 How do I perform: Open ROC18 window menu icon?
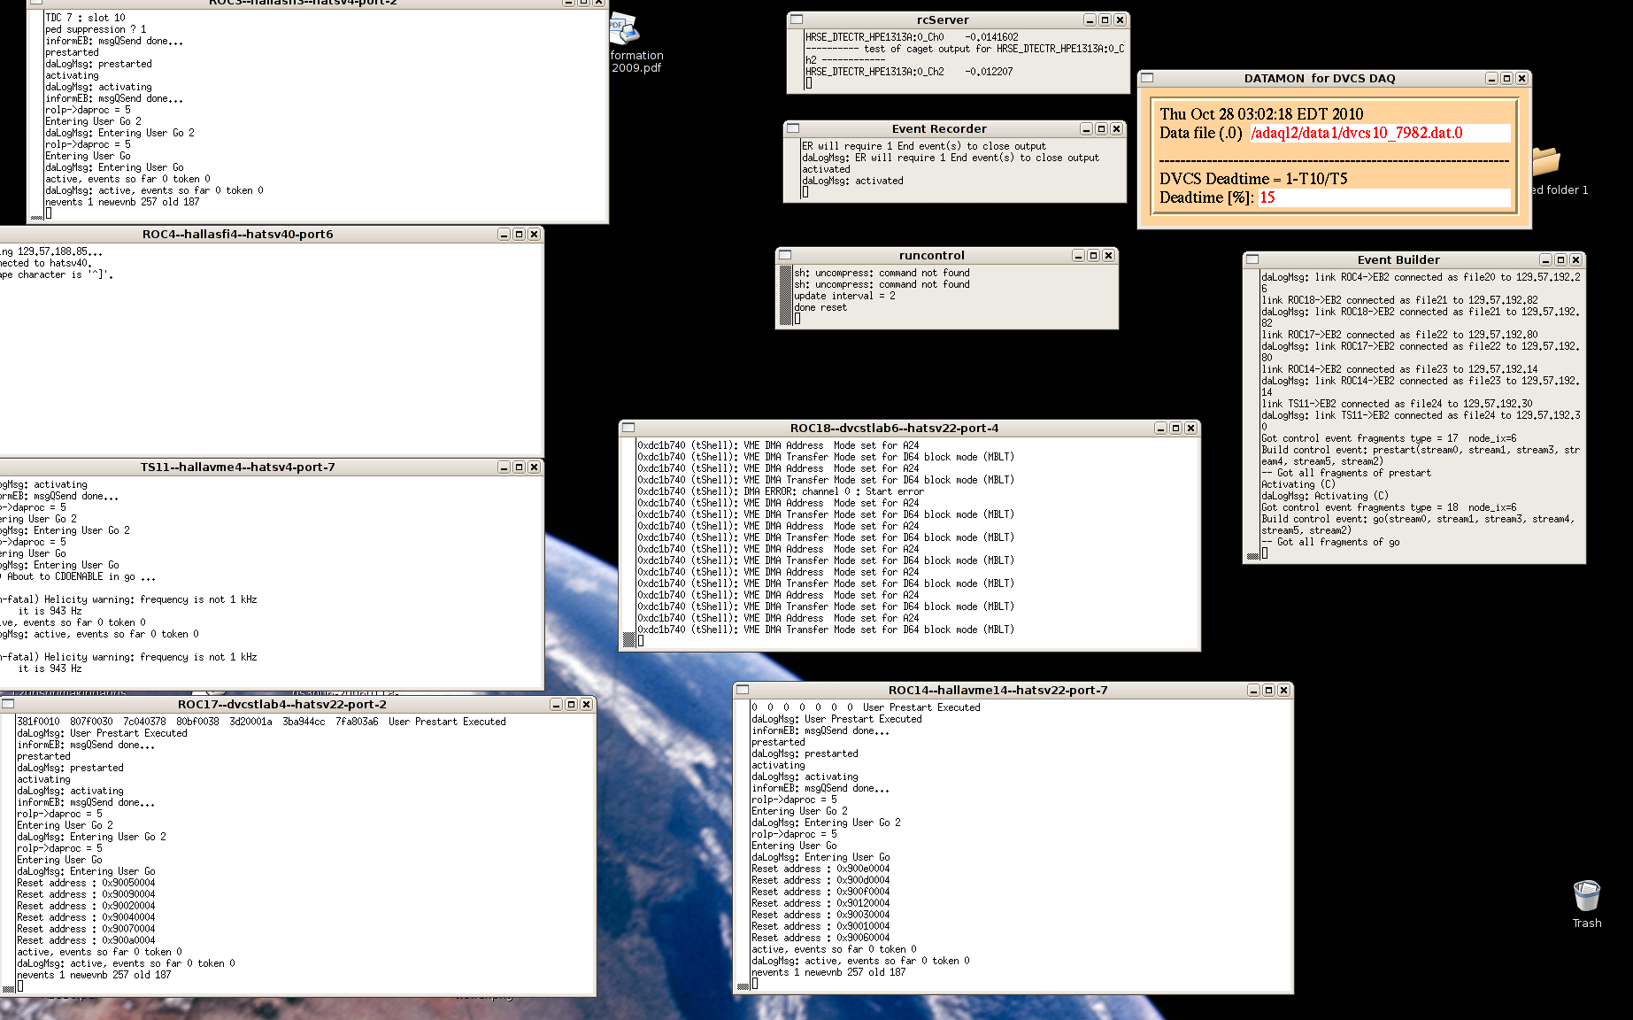pyautogui.click(x=628, y=428)
